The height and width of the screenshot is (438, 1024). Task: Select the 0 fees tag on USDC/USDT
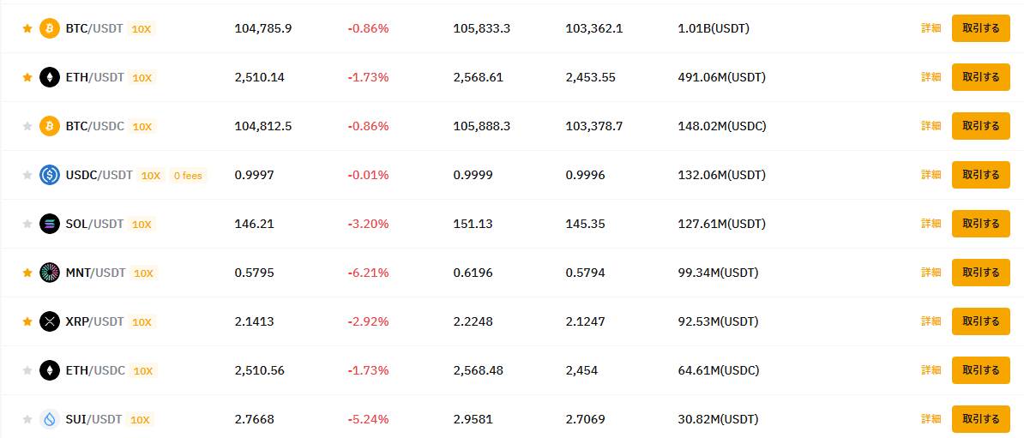(188, 176)
